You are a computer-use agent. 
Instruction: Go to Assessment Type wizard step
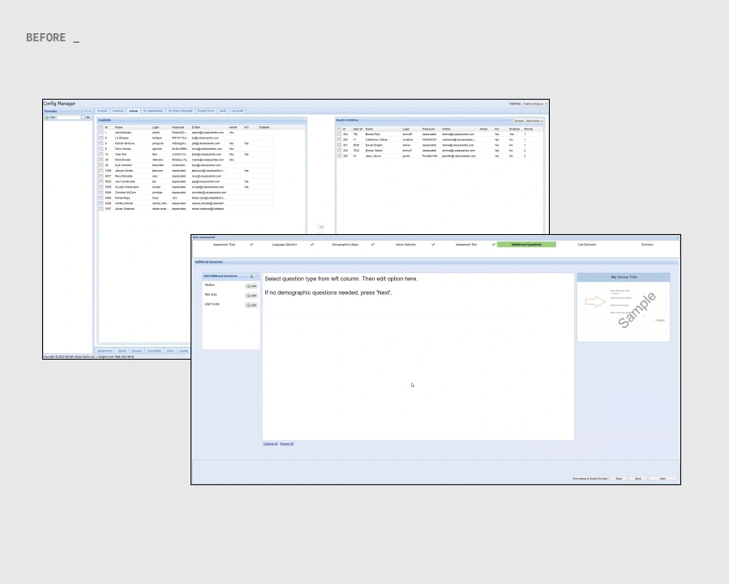point(224,245)
